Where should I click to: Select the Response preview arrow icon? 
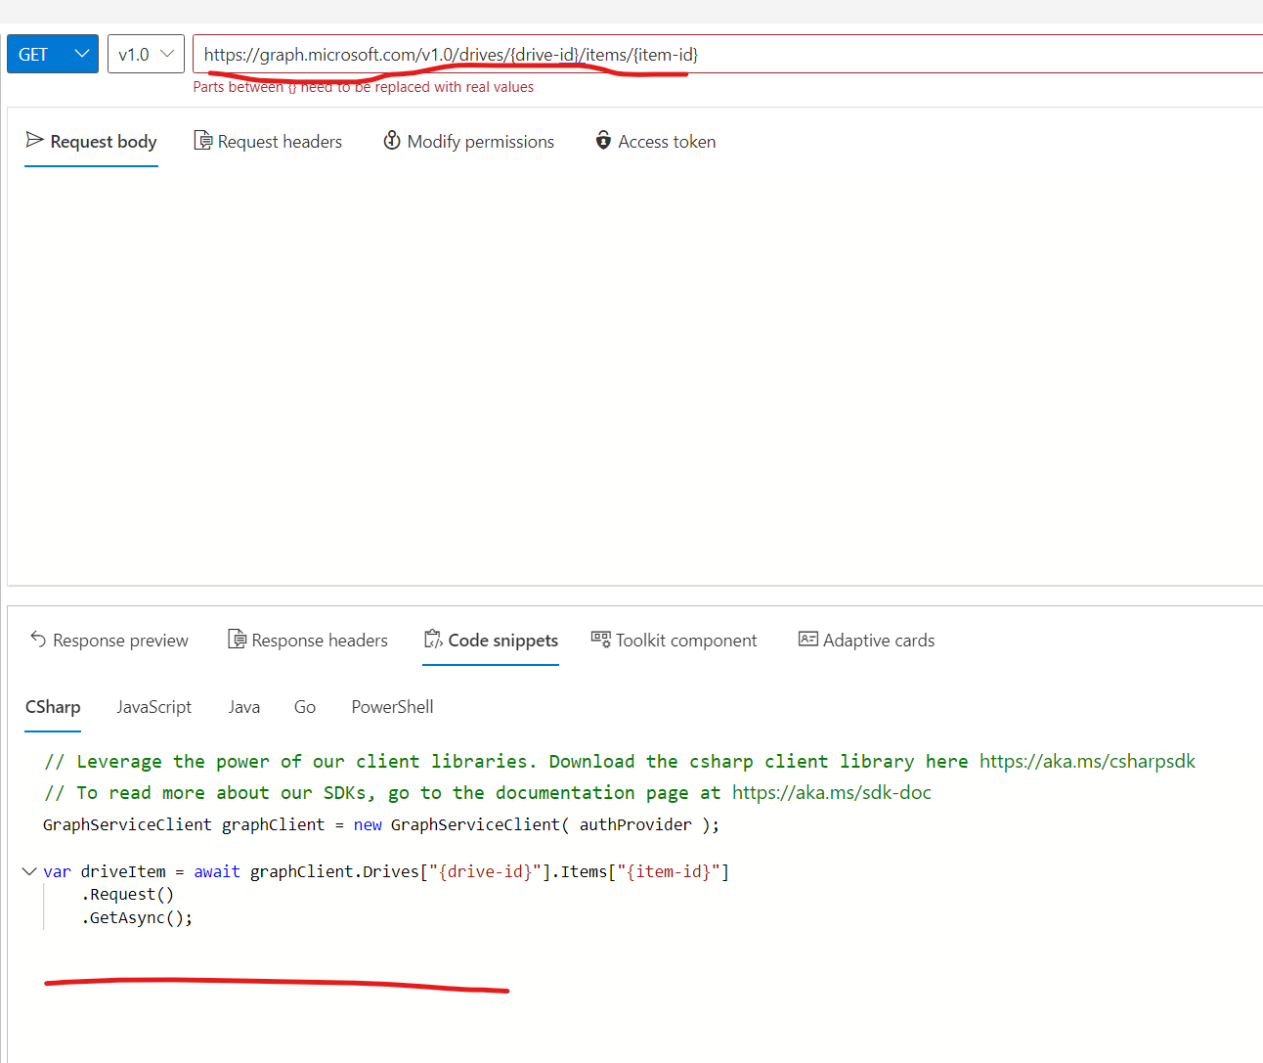click(x=37, y=640)
